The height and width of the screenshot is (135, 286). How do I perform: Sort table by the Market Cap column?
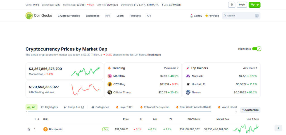223,119
